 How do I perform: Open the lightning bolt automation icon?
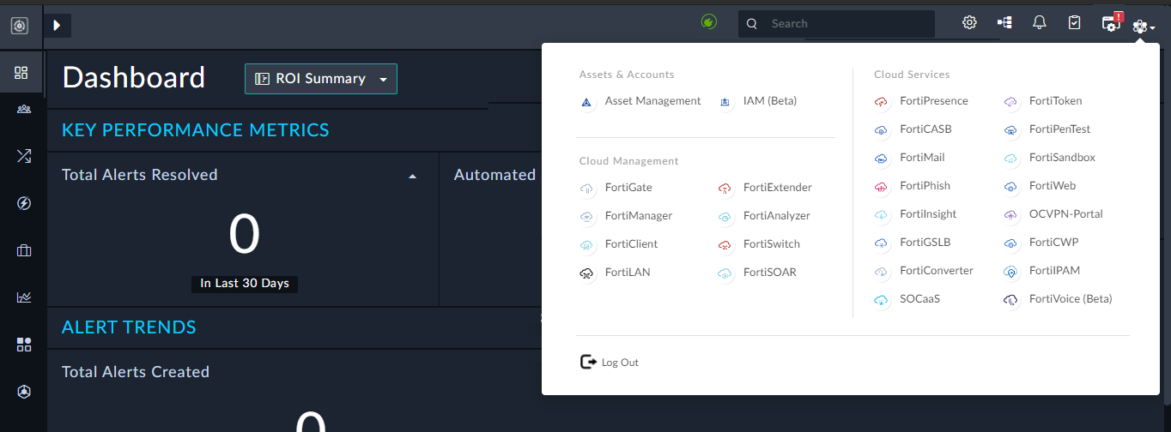coord(23,203)
